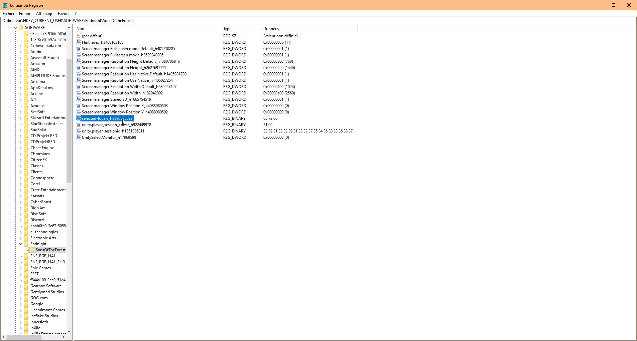Viewport: 637px width, 341px height.
Task: Click the Endnight folder icon
Action: click(26, 244)
